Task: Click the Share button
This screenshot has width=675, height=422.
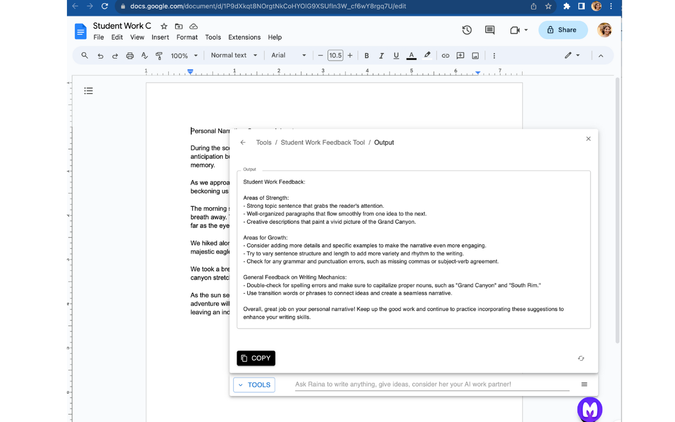Action: 563,30
